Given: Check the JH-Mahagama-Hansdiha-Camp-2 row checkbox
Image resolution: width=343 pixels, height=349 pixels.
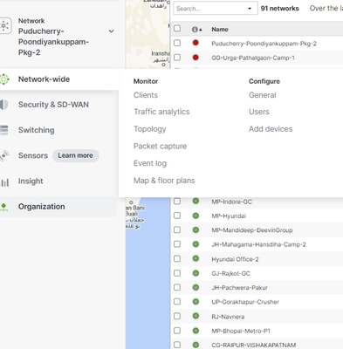Looking at the screenshot, I should click(177, 244).
